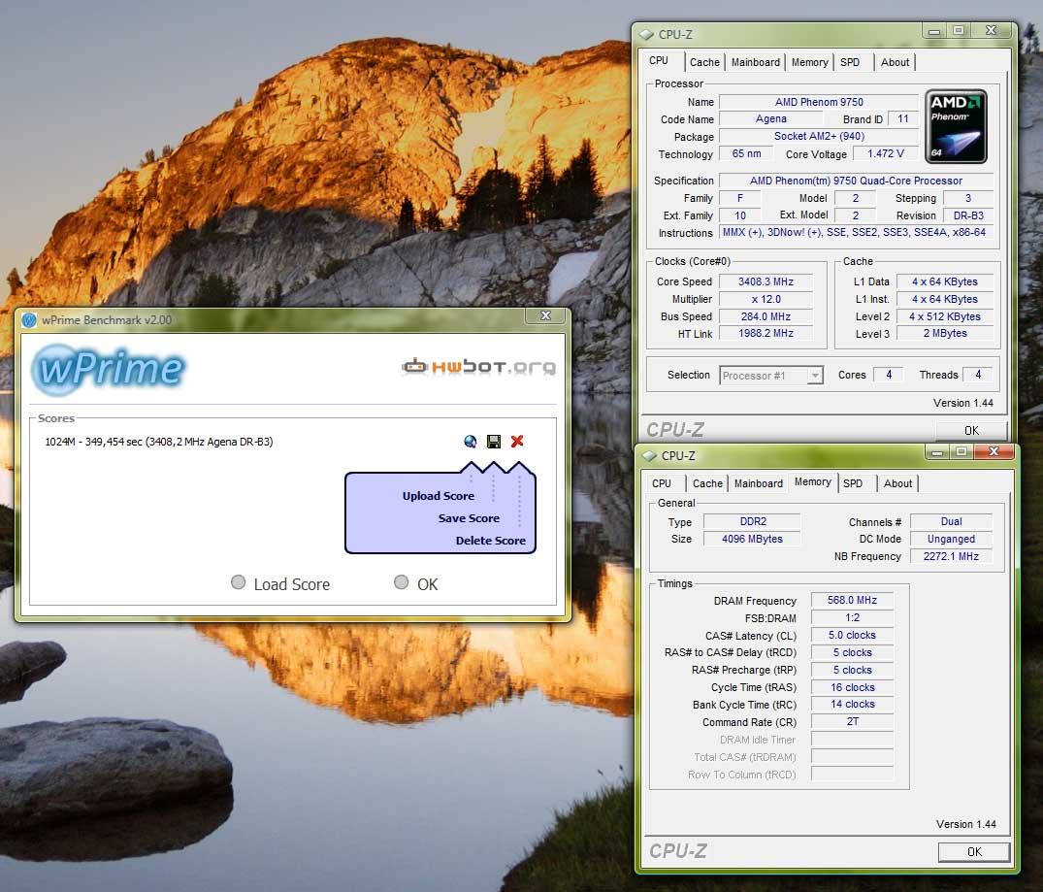
Task: Click the empty DRAM Idle Timer field
Action: (x=852, y=740)
